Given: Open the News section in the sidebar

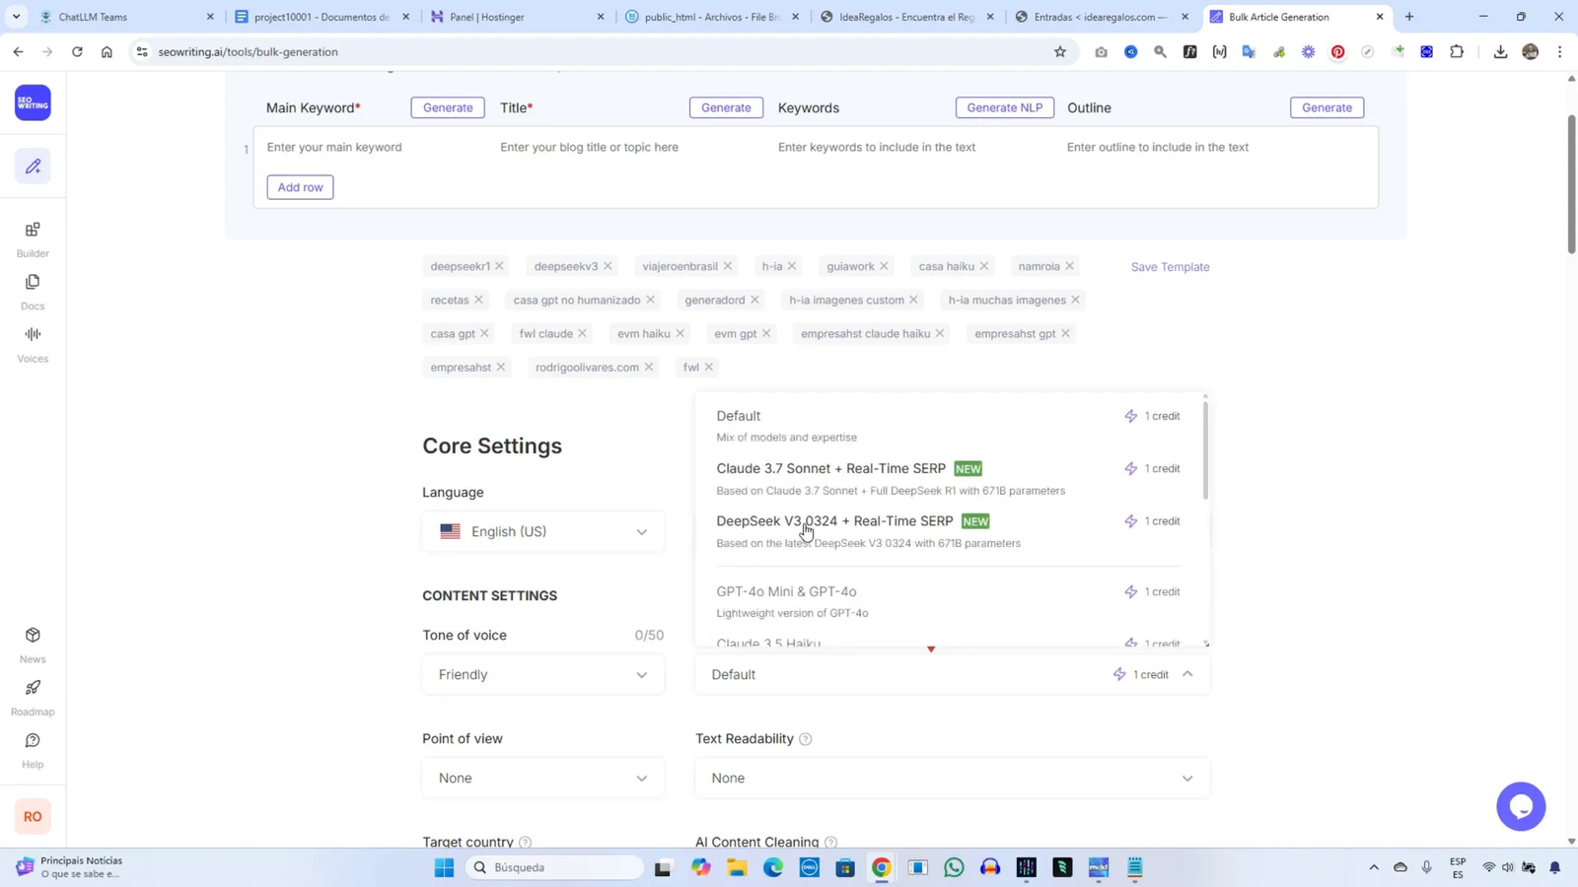Looking at the screenshot, I should (33, 644).
